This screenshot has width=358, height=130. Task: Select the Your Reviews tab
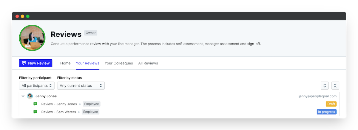87,63
